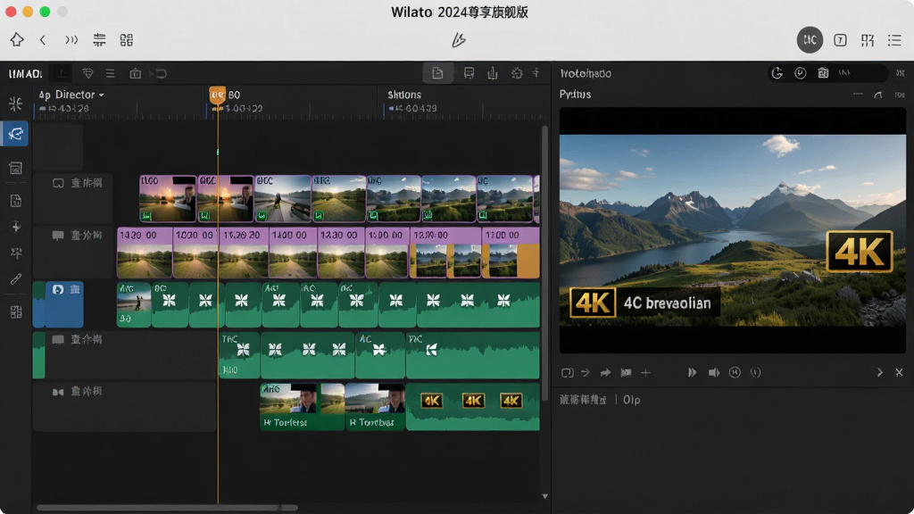Open the grid layout icon in top toolbar
Image resolution: width=914 pixels, height=514 pixels.
[127, 39]
